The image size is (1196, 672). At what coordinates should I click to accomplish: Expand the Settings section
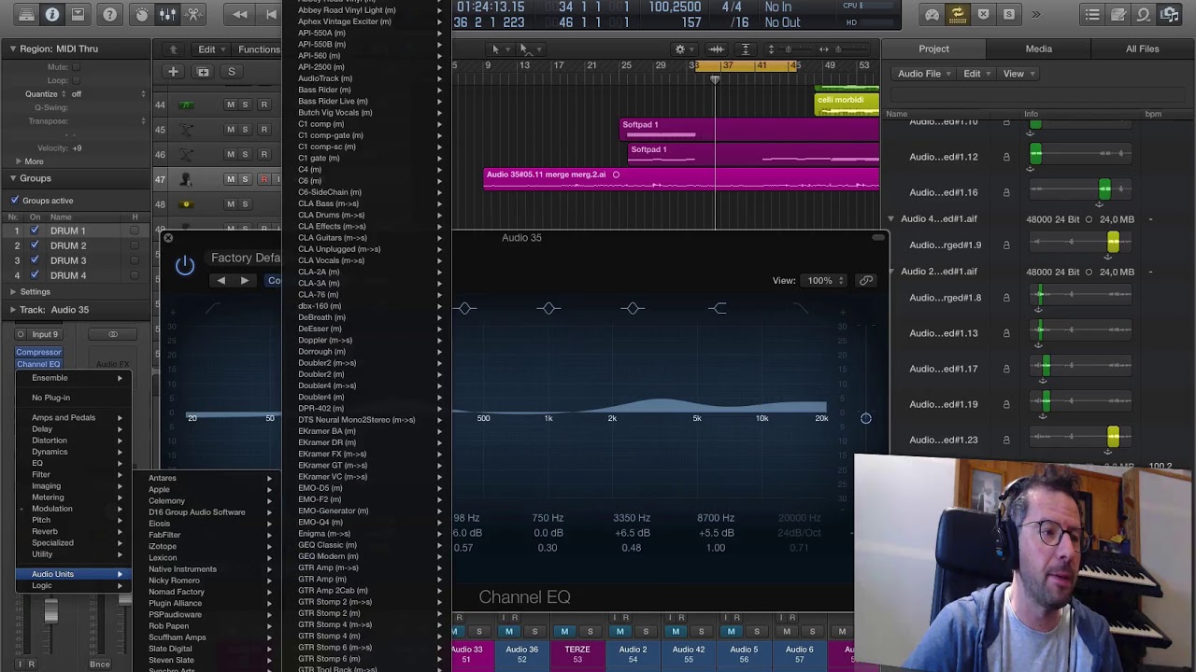click(13, 292)
